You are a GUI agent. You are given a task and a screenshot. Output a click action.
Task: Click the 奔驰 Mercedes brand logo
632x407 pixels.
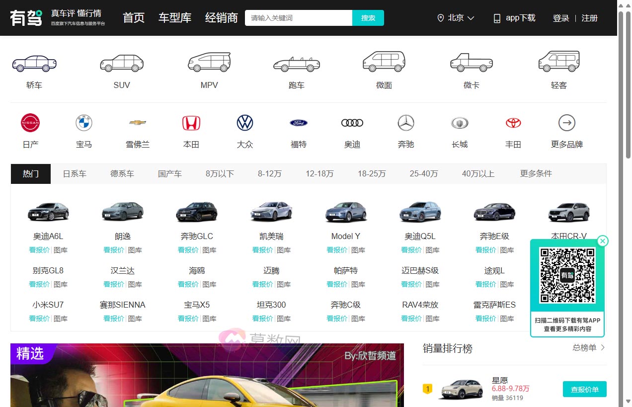pos(406,123)
